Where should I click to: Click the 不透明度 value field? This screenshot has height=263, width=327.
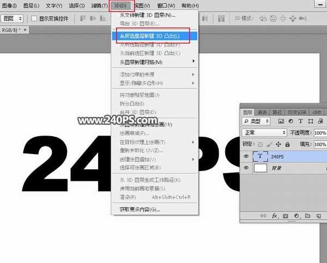tap(320, 133)
